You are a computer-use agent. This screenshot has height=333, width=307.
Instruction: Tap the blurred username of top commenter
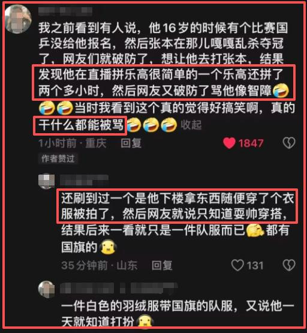click(65, 11)
